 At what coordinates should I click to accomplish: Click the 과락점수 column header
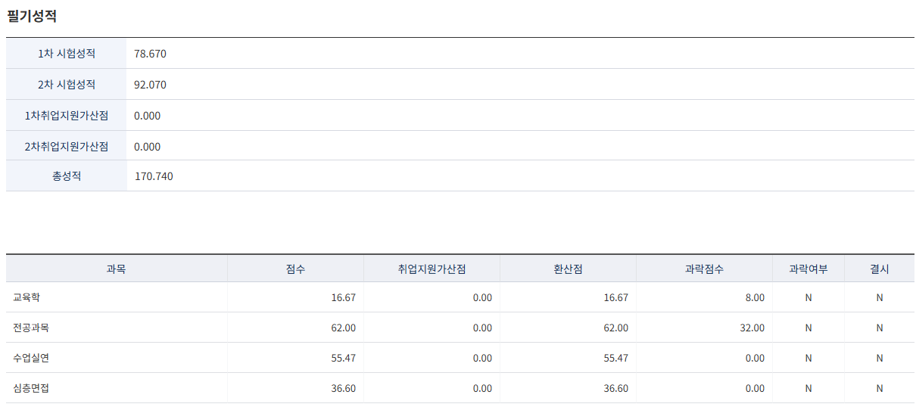click(x=704, y=269)
